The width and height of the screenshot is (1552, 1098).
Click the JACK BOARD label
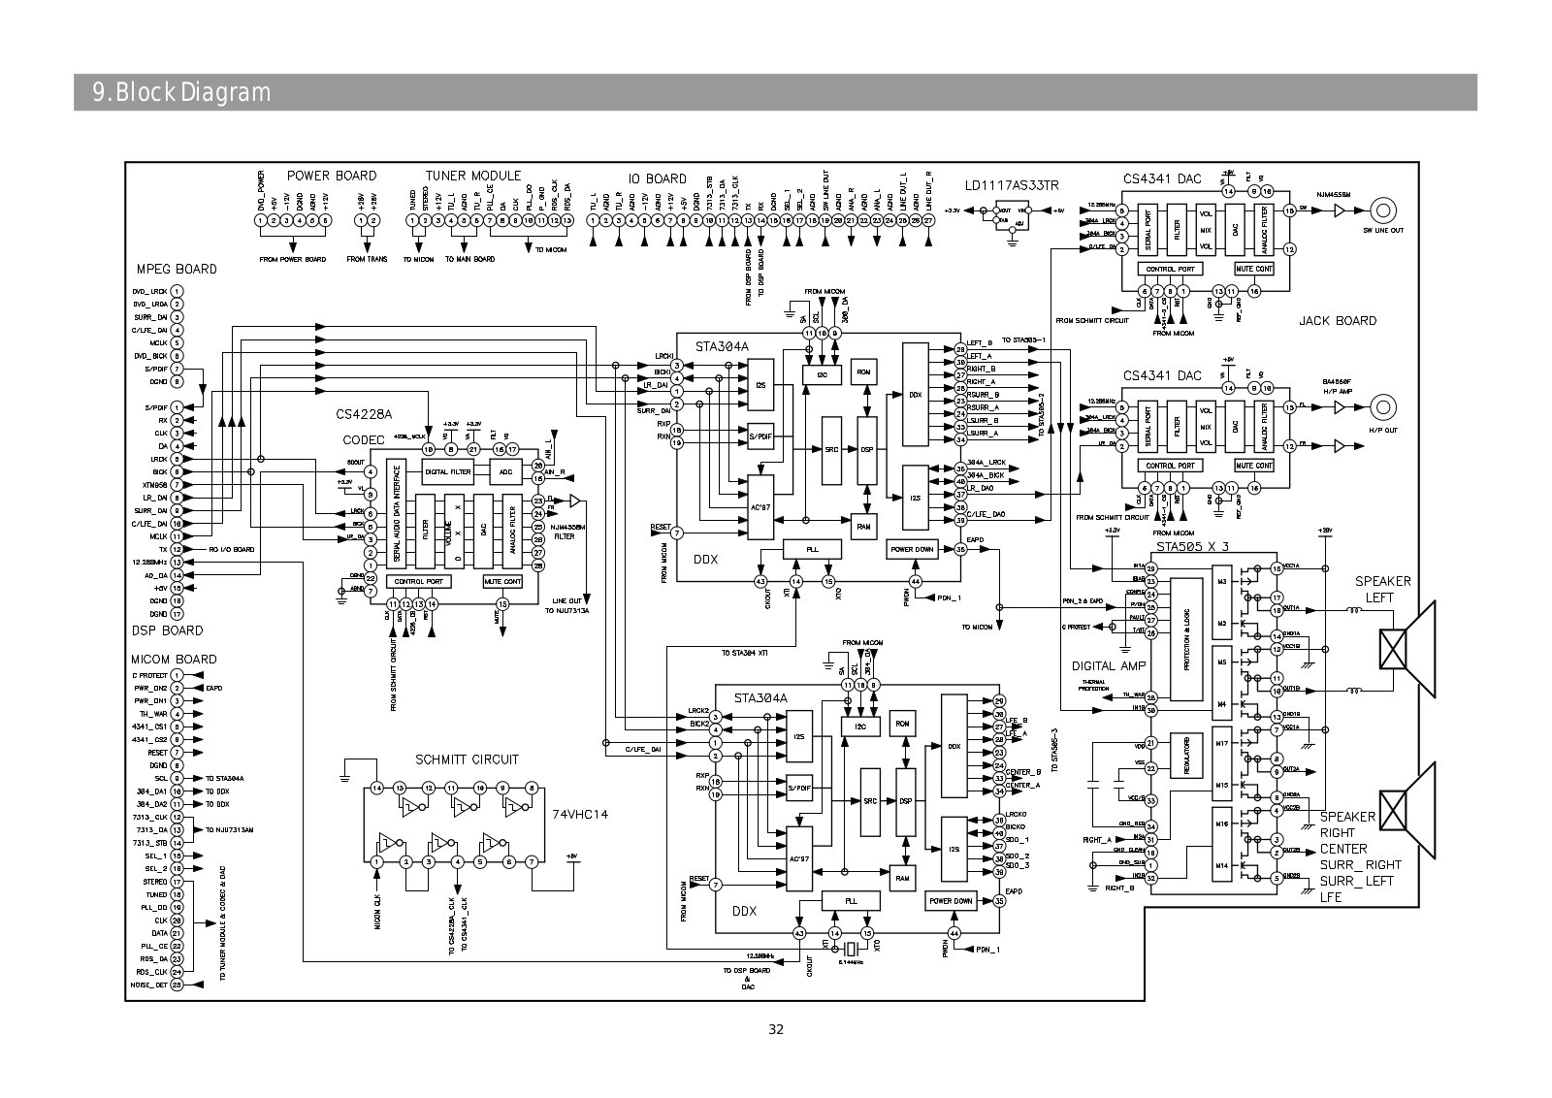click(1338, 321)
